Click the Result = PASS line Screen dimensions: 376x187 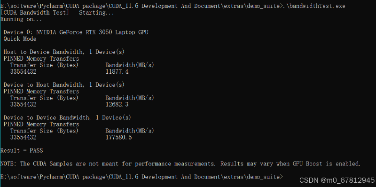point(22,150)
